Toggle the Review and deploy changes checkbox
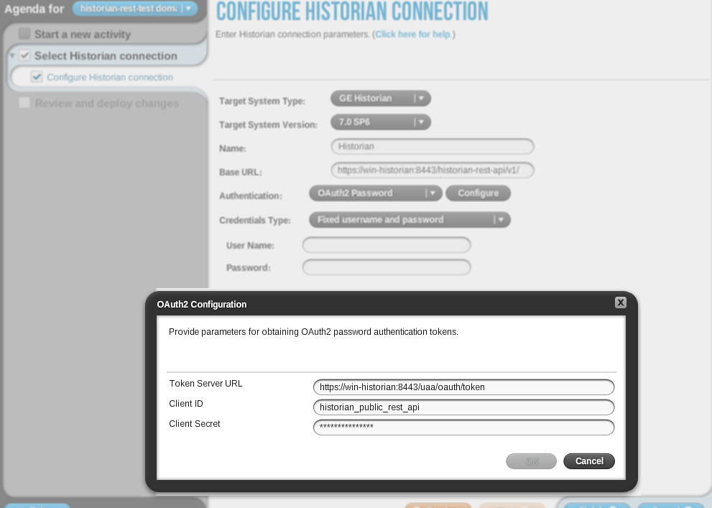712x508 pixels. [24, 103]
